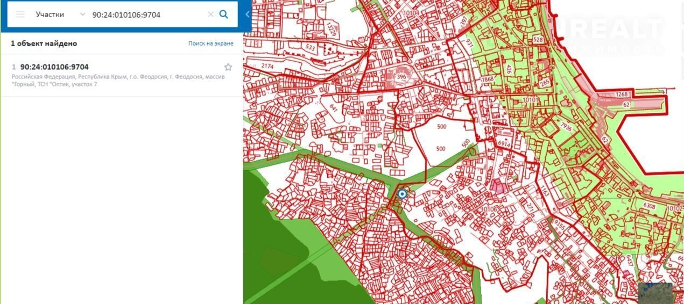This screenshot has height=304, width=684.
Task: Click the result address description text
Action: [x=118, y=81]
